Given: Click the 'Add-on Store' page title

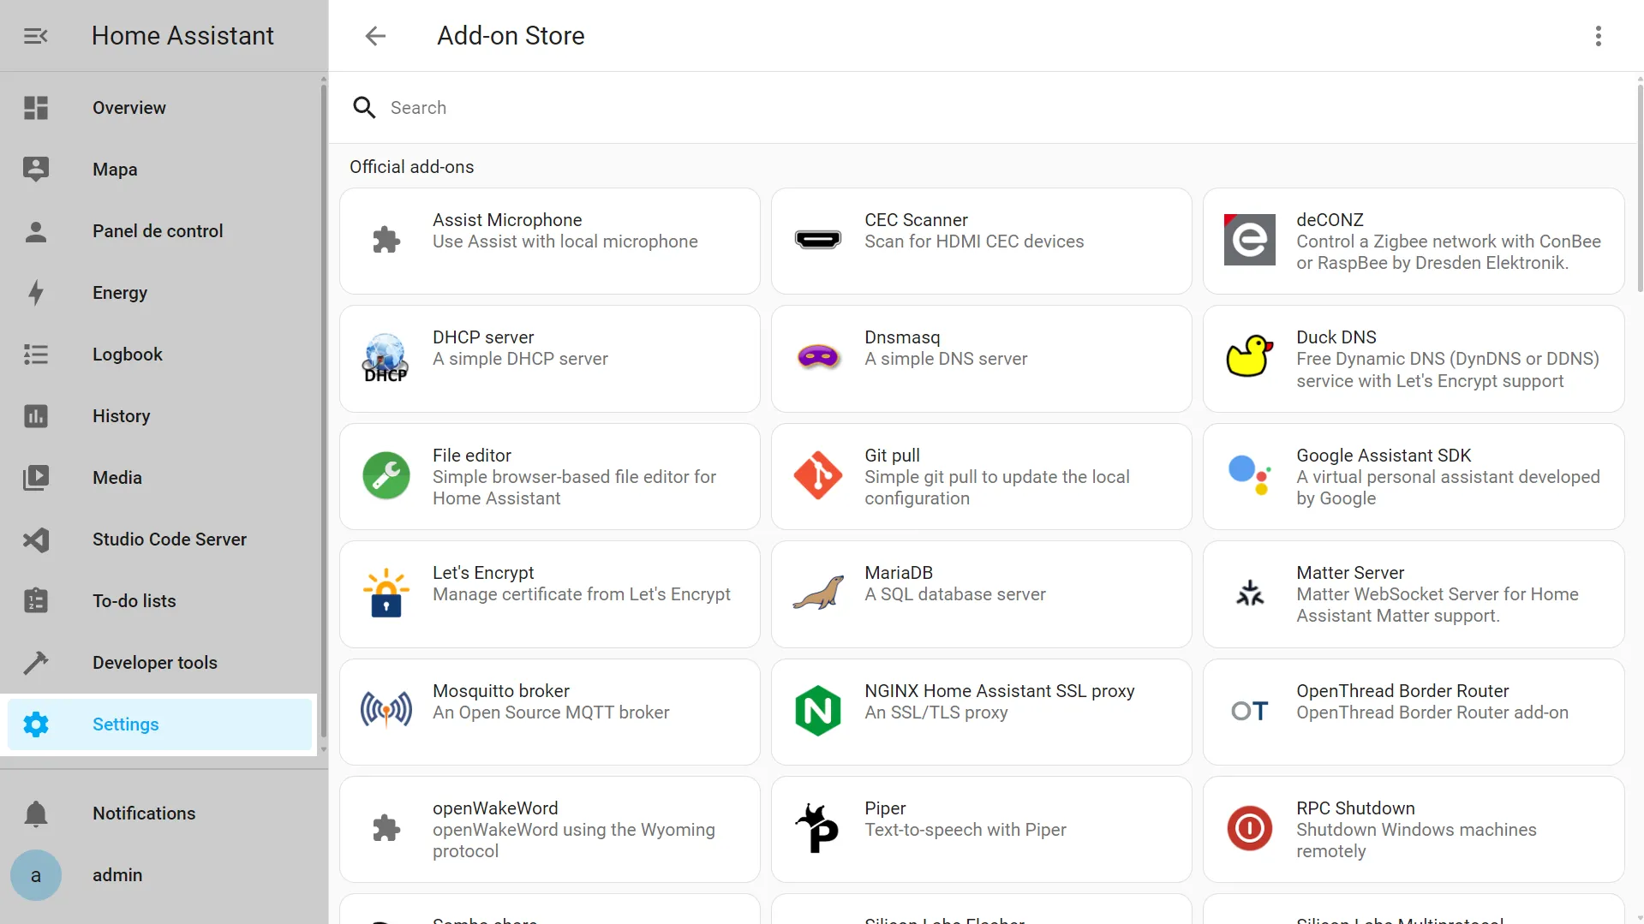Looking at the screenshot, I should point(511,36).
